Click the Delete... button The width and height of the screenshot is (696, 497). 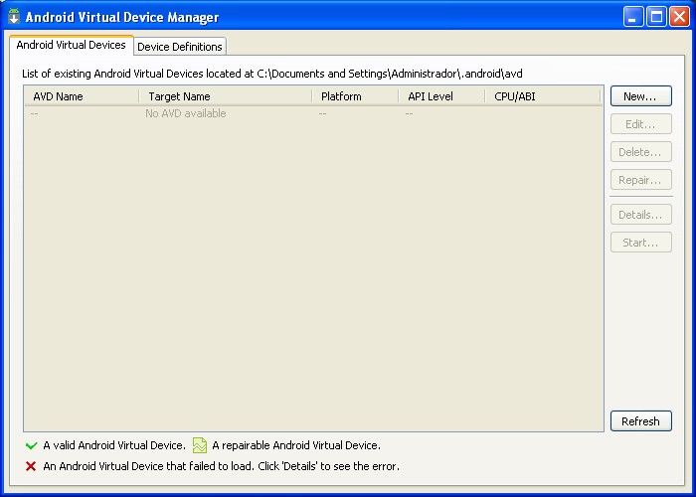pos(641,152)
